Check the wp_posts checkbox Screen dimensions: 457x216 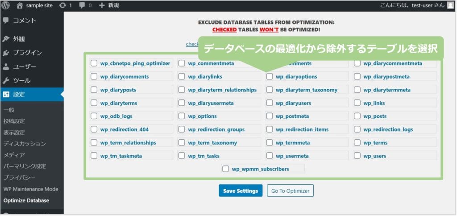tap(357, 116)
